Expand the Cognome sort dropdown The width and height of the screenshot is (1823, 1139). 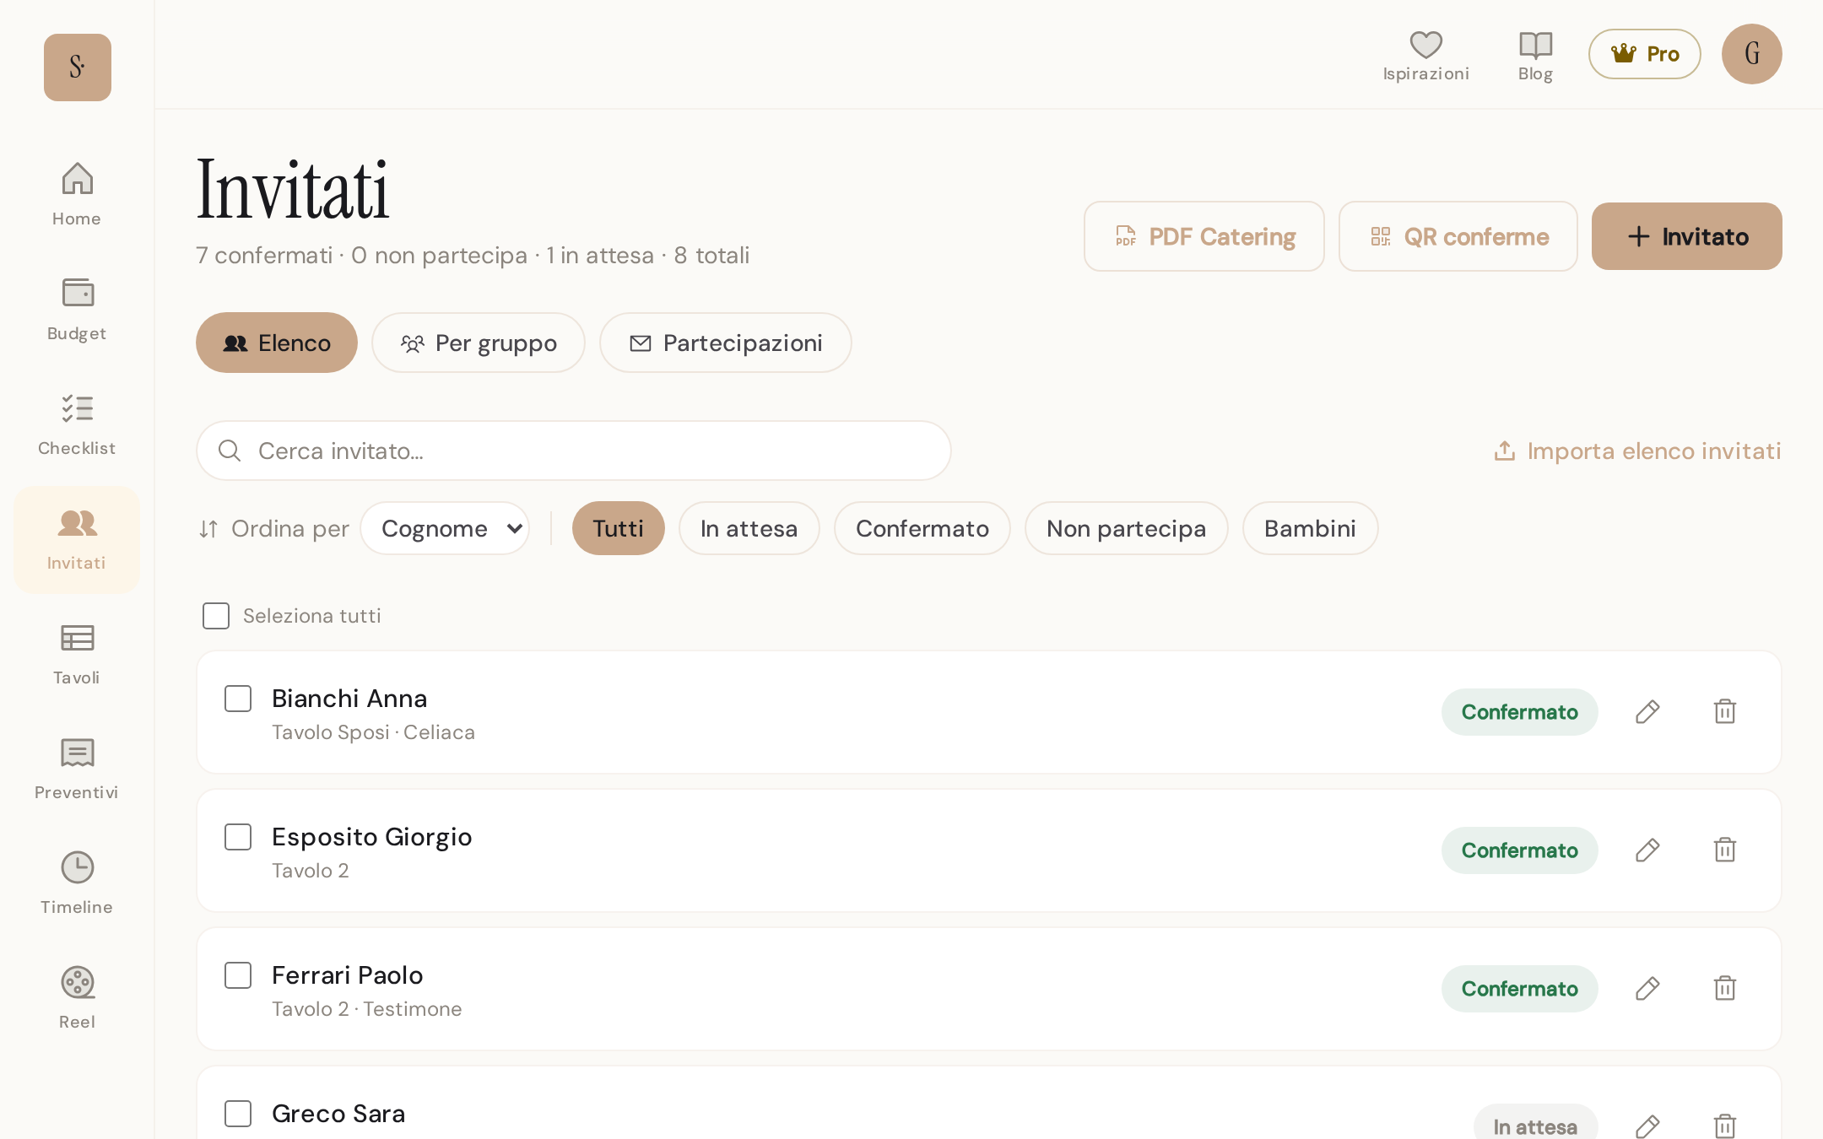tap(445, 528)
